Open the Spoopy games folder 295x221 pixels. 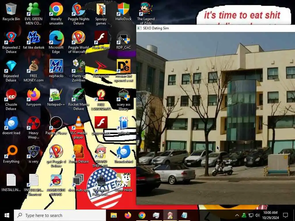pyautogui.click(x=101, y=14)
